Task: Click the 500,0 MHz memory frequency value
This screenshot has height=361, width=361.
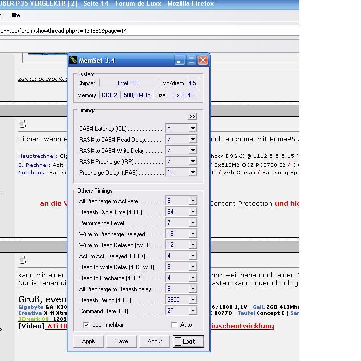Action: [137, 95]
